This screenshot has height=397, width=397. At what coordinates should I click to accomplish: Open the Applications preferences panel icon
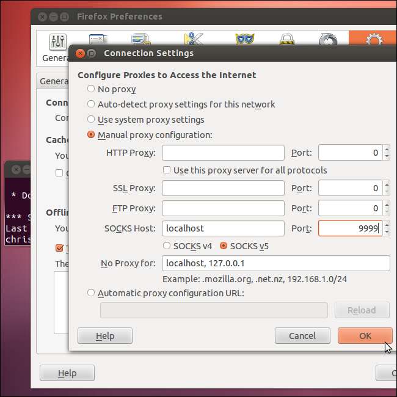[x=193, y=39]
